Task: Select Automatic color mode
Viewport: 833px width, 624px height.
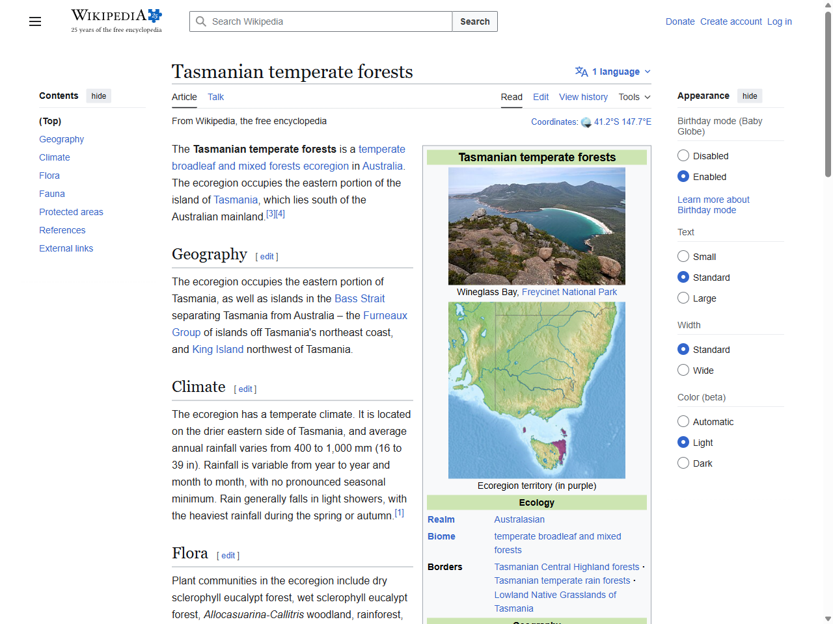Action: tap(683, 421)
